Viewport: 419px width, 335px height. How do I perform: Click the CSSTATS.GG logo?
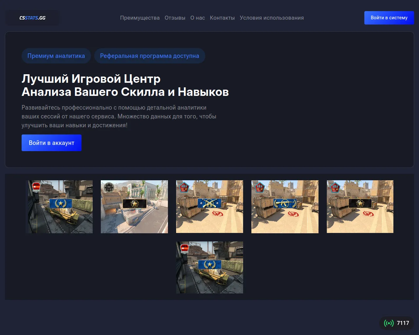[32, 18]
